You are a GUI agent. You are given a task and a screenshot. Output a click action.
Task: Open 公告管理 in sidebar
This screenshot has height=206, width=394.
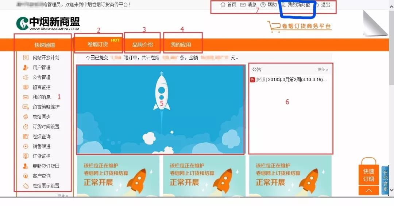42,78
